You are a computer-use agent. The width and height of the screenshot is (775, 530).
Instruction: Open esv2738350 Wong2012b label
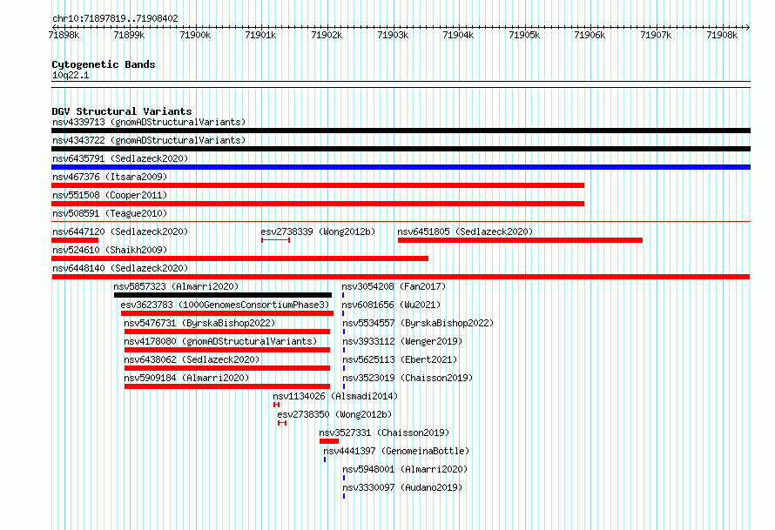334,414
